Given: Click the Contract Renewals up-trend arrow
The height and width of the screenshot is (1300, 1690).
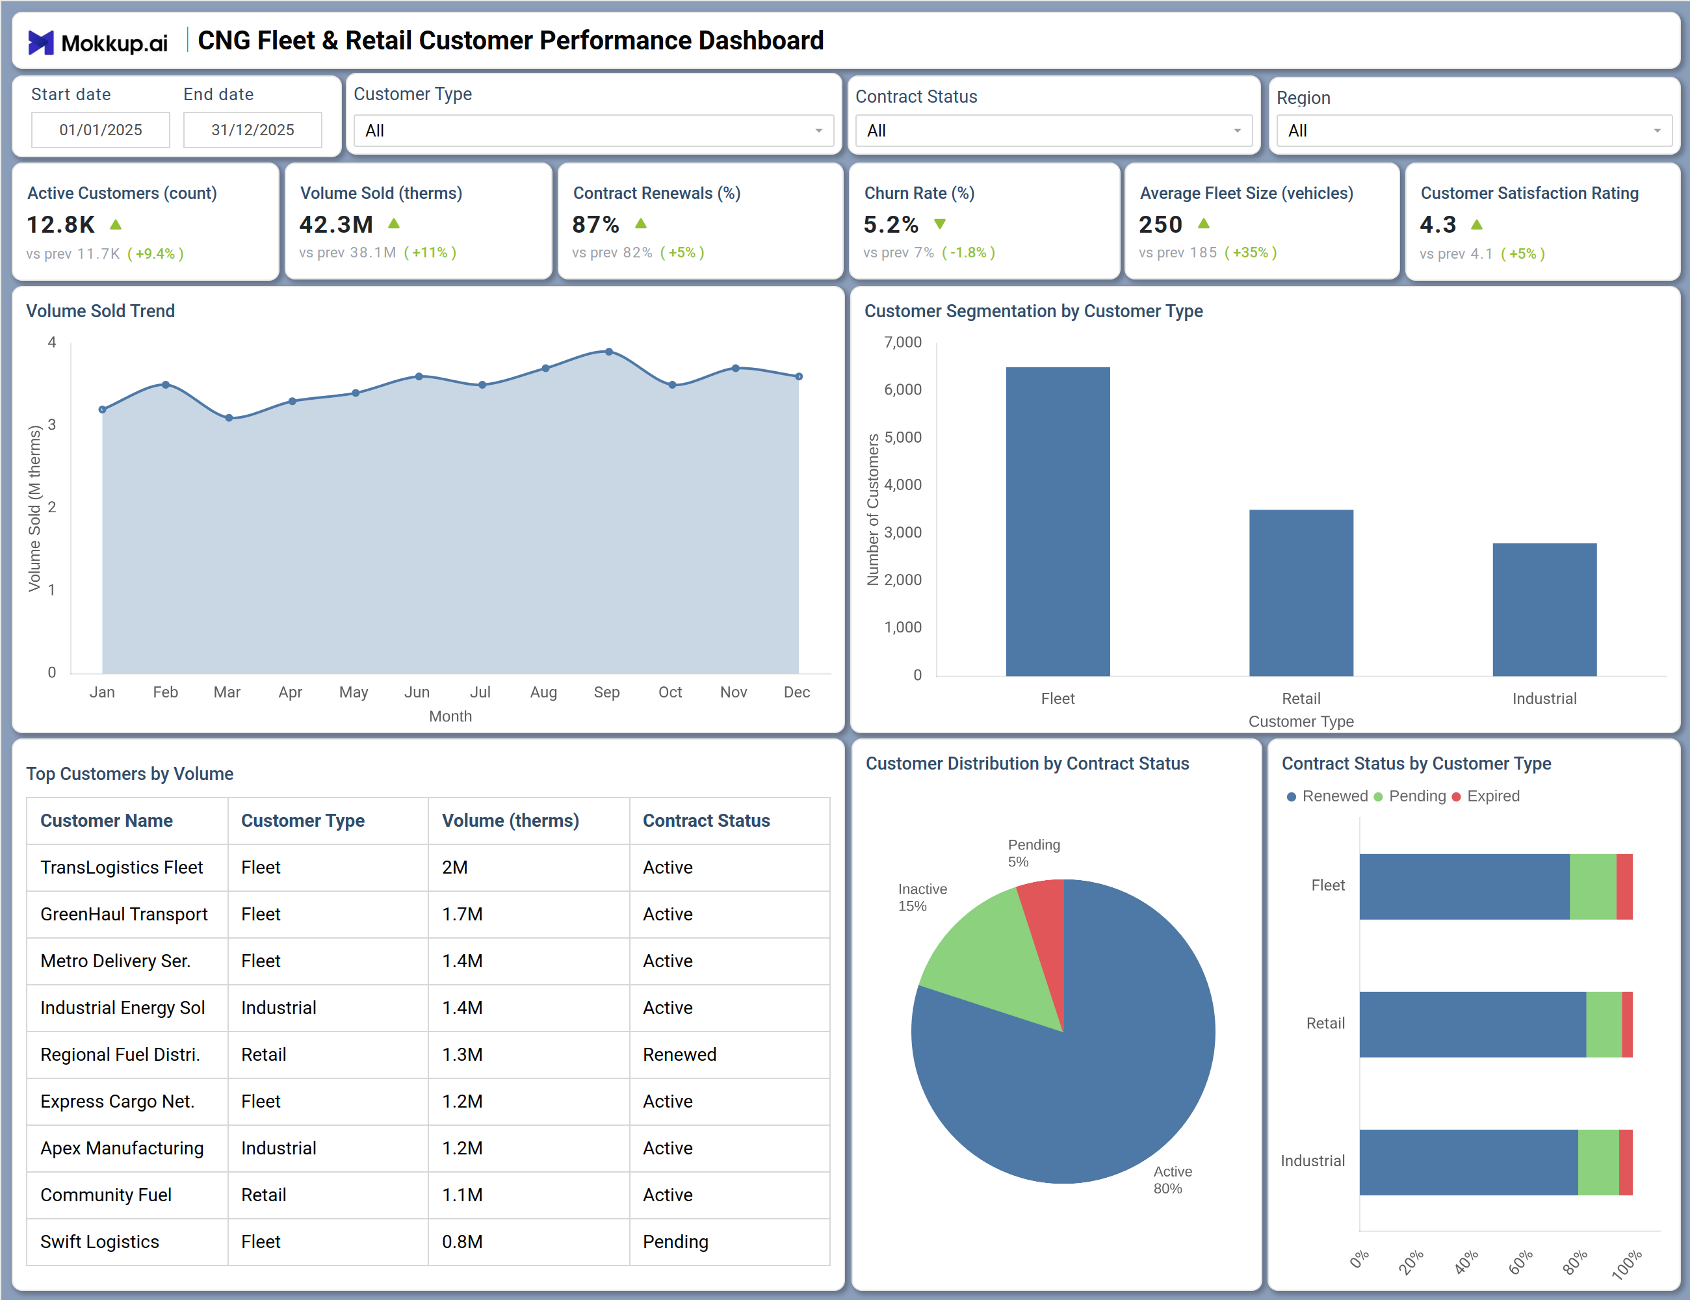Looking at the screenshot, I should pos(641,224).
